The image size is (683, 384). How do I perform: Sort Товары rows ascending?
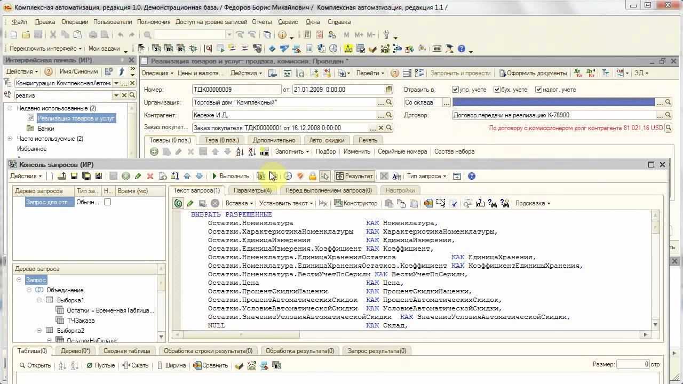(240, 151)
